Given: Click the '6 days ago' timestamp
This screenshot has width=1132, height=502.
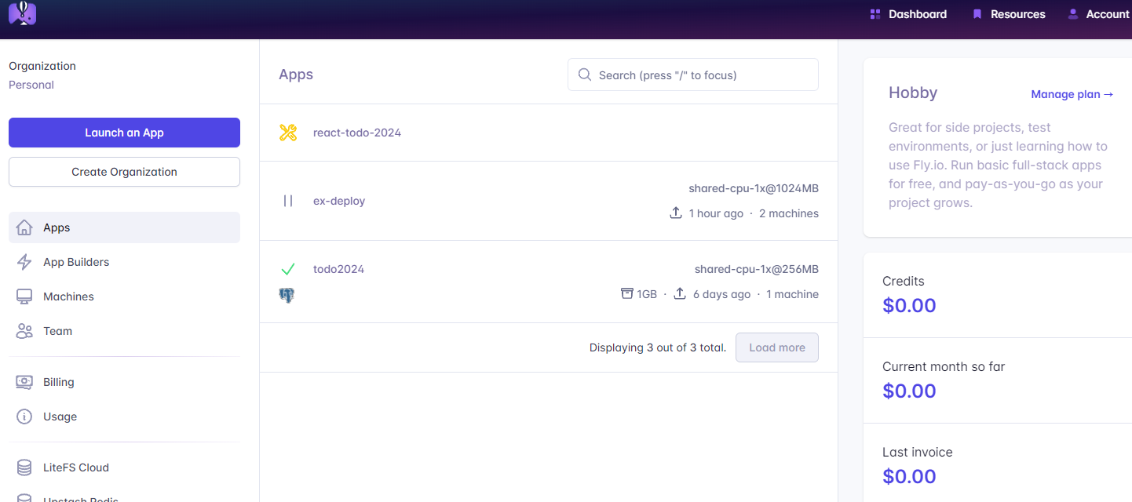Looking at the screenshot, I should pos(722,294).
